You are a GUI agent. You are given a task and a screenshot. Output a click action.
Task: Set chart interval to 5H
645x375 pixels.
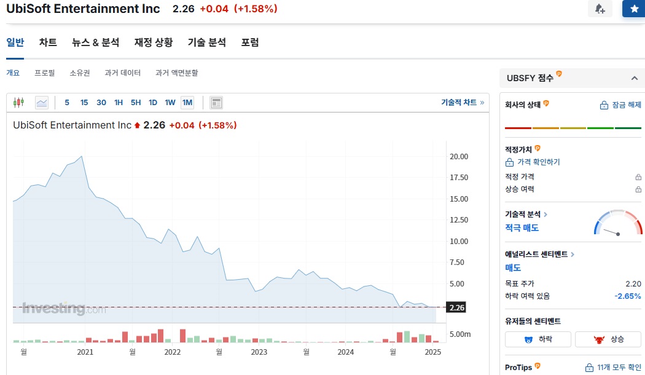point(136,103)
